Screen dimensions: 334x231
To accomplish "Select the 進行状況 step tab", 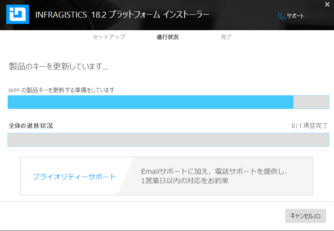I will tap(168, 37).
